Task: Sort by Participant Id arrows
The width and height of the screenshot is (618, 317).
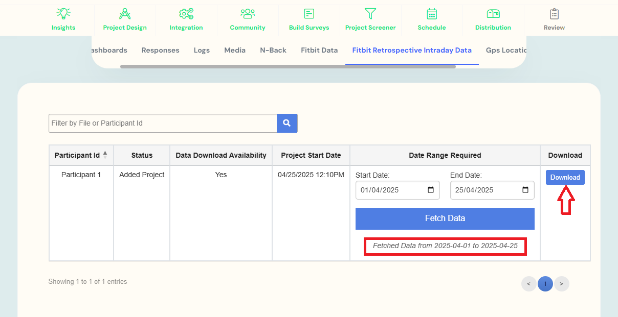Action: [105, 155]
